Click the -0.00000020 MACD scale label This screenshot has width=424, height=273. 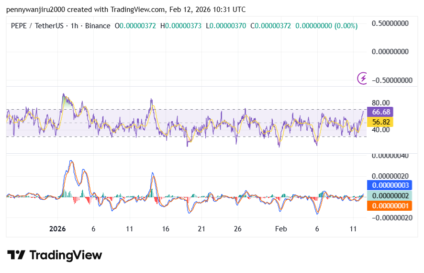click(x=391, y=217)
